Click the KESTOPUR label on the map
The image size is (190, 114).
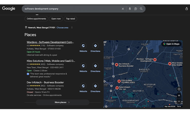click(x=149, y=85)
